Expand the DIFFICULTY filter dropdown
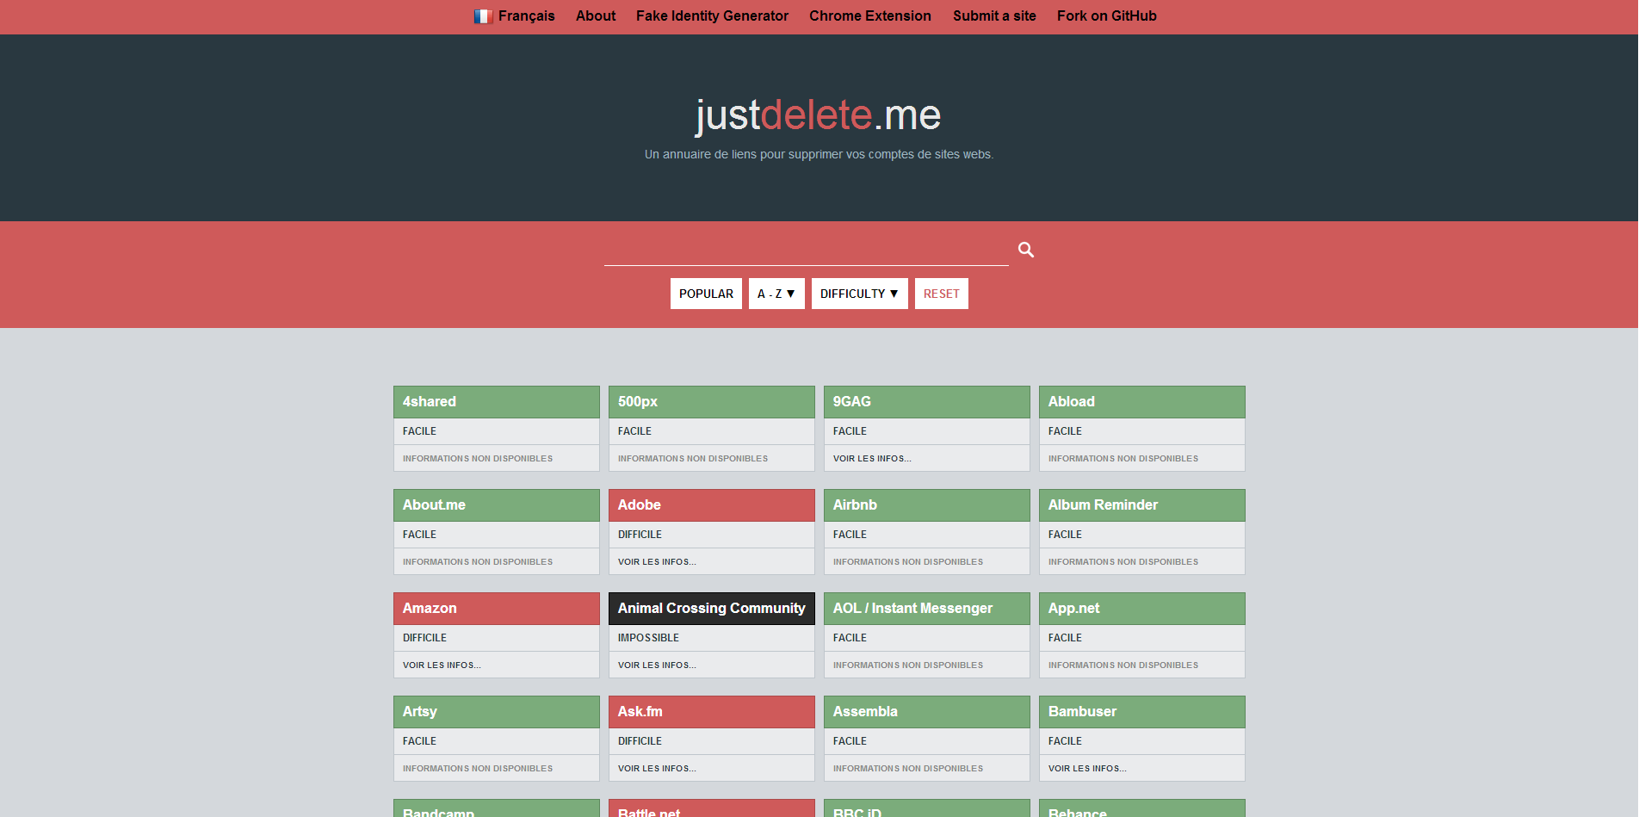 click(x=859, y=294)
